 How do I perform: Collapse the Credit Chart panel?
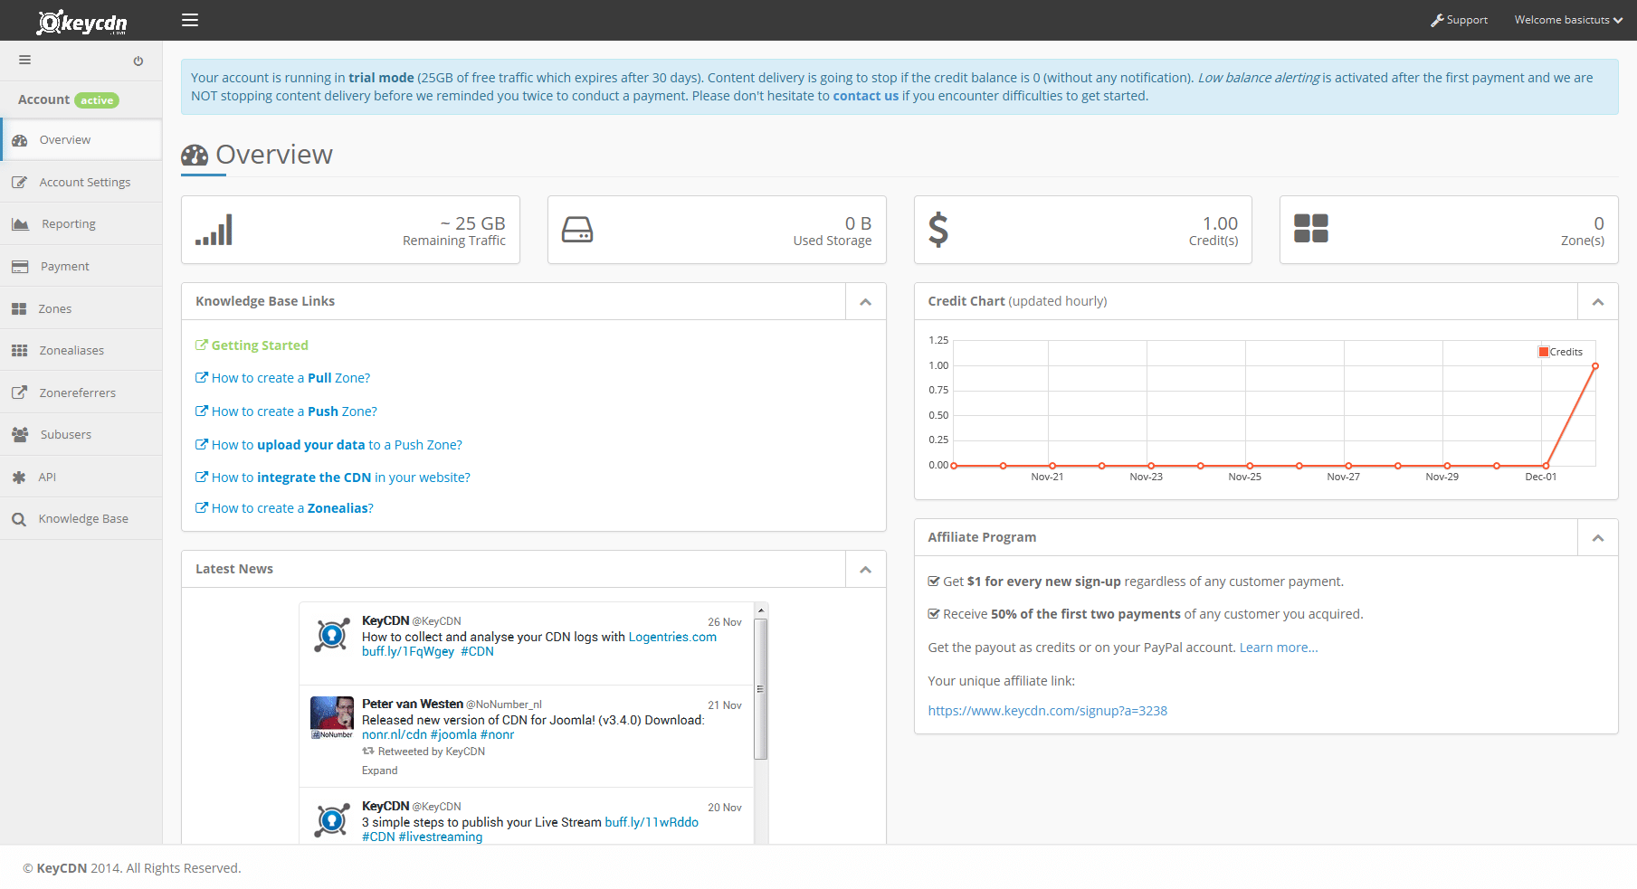click(x=1598, y=302)
